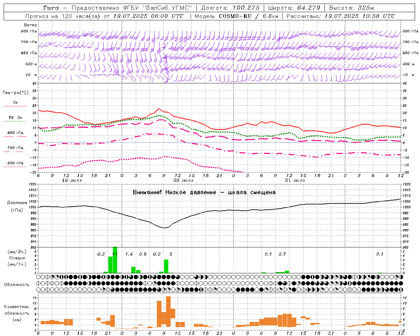Click the "(мм/3ч.)" precipitation unit label
420x336 pixels.
pyautogui.click(x=17, y=252)
